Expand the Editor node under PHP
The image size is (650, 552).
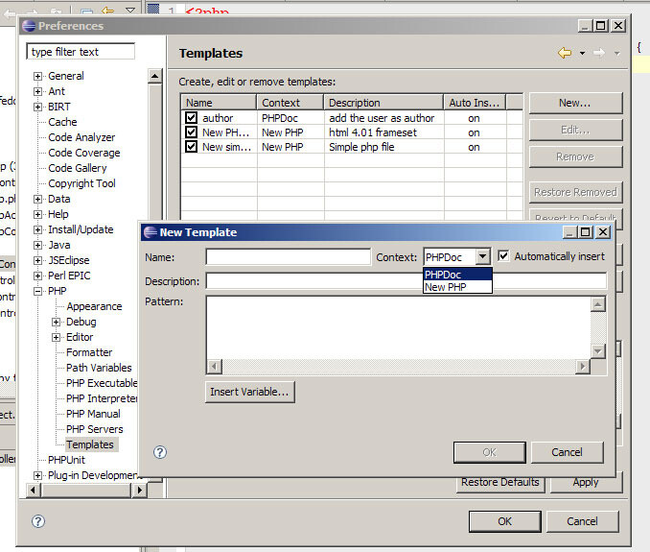(56, 337)
